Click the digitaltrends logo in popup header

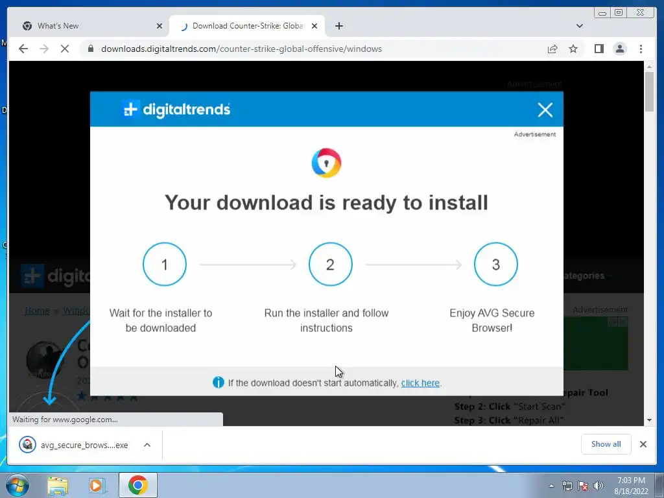point(176,109)
